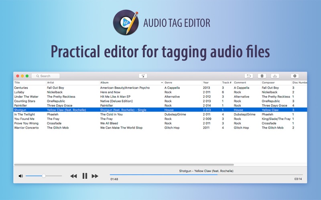Click the magnifier icon in search field

pyautogui.click(x=37, y=76)
